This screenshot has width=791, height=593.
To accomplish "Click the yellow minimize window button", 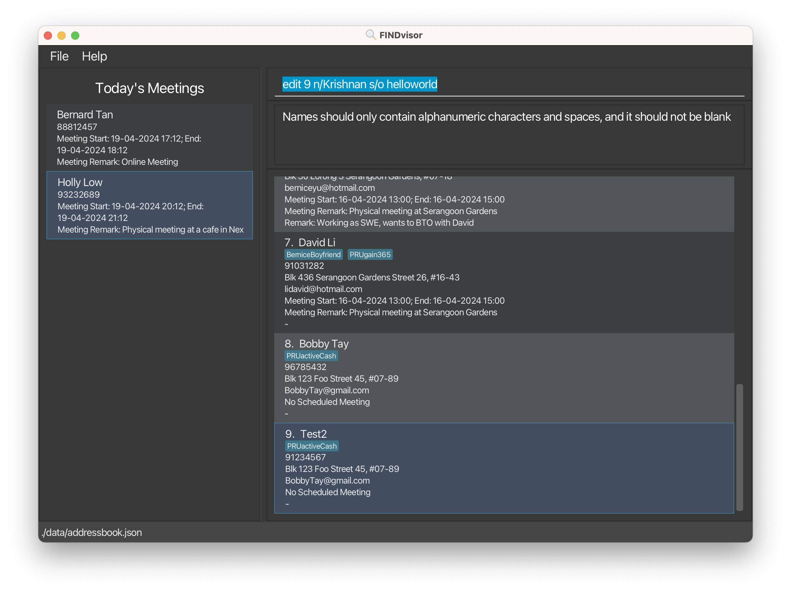I will [x=62, y=36].
